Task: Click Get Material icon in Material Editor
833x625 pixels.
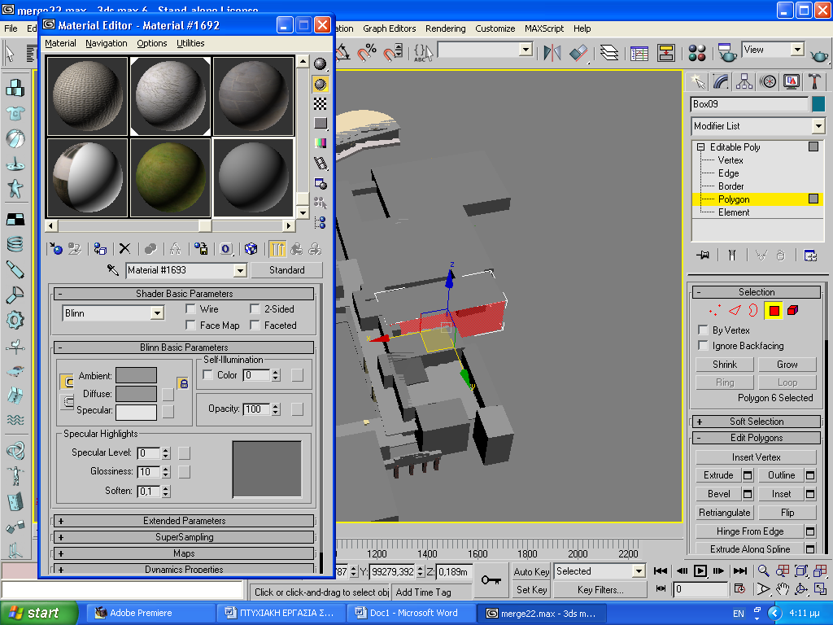Action: click(x=56, y=249)
